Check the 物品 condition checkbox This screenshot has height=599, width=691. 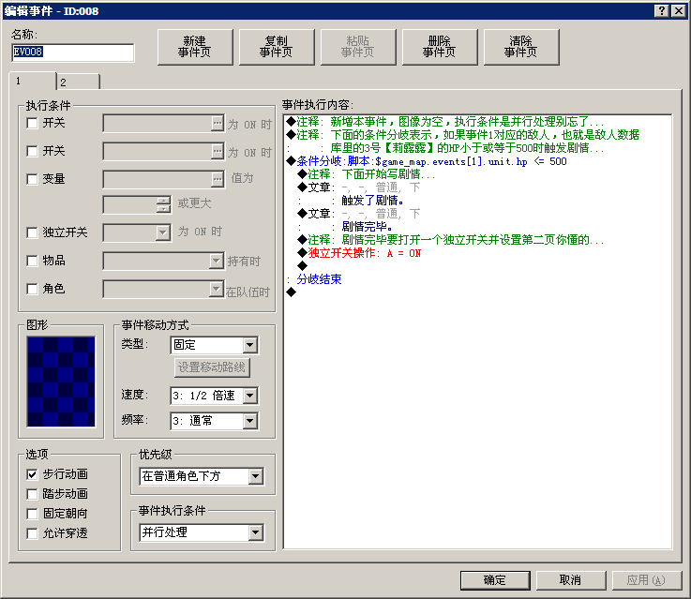tap(32, 261)
